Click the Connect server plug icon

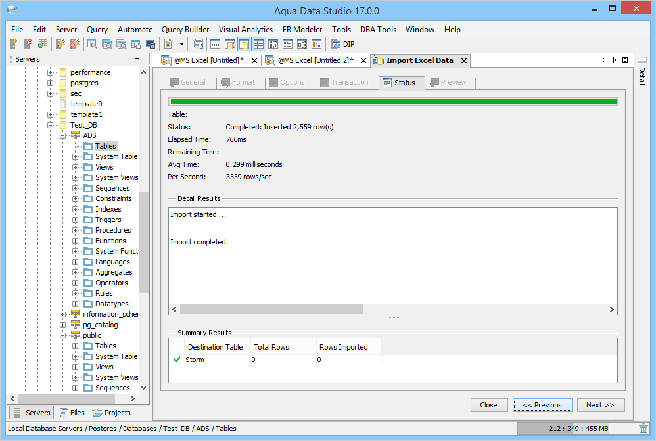(x=60, y=44)
